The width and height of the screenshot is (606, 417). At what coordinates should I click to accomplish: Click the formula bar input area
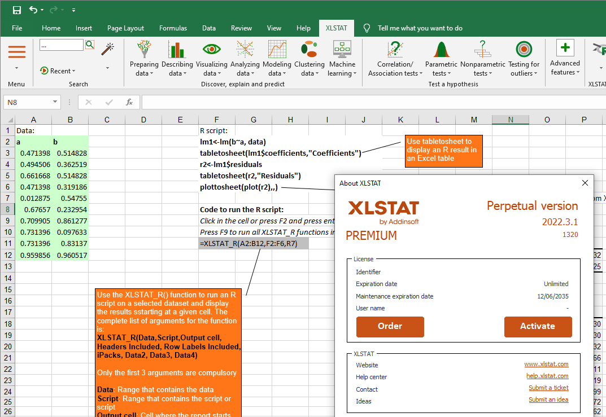click(373, 102)
